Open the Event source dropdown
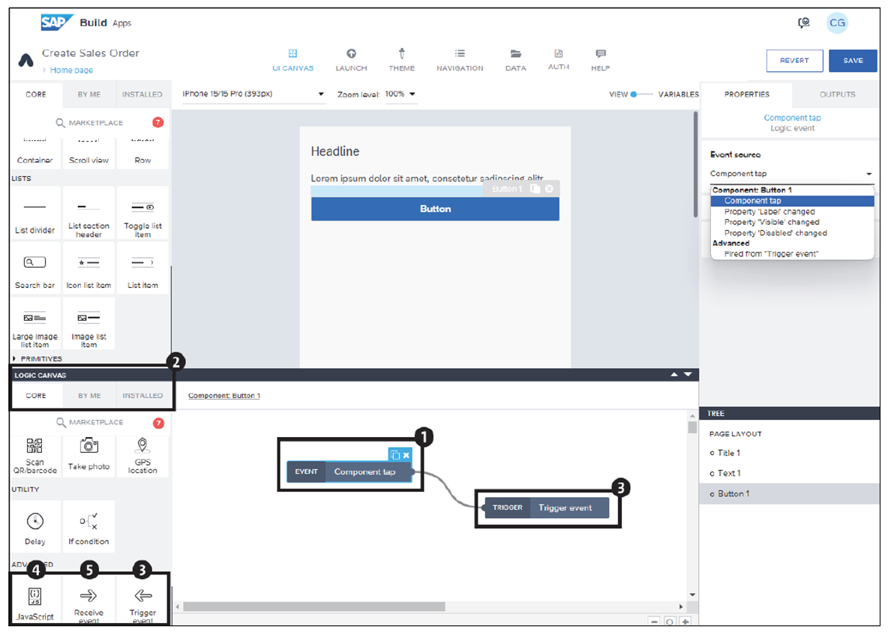888x638 pixels. (x=792, y=173)
